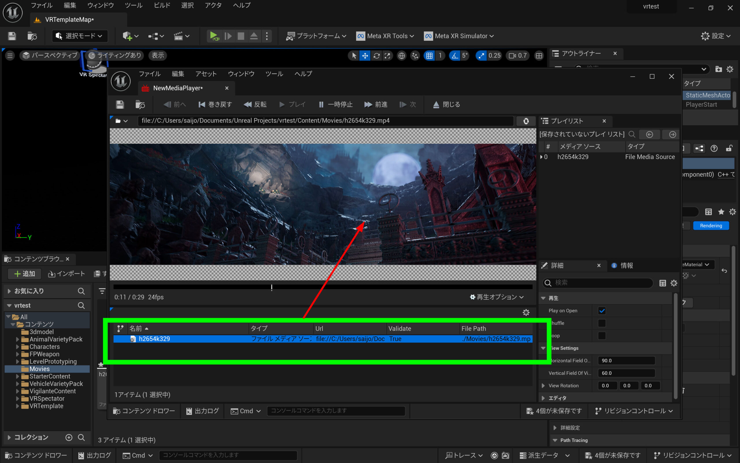Click the インポート button

[x=66, y=274]
